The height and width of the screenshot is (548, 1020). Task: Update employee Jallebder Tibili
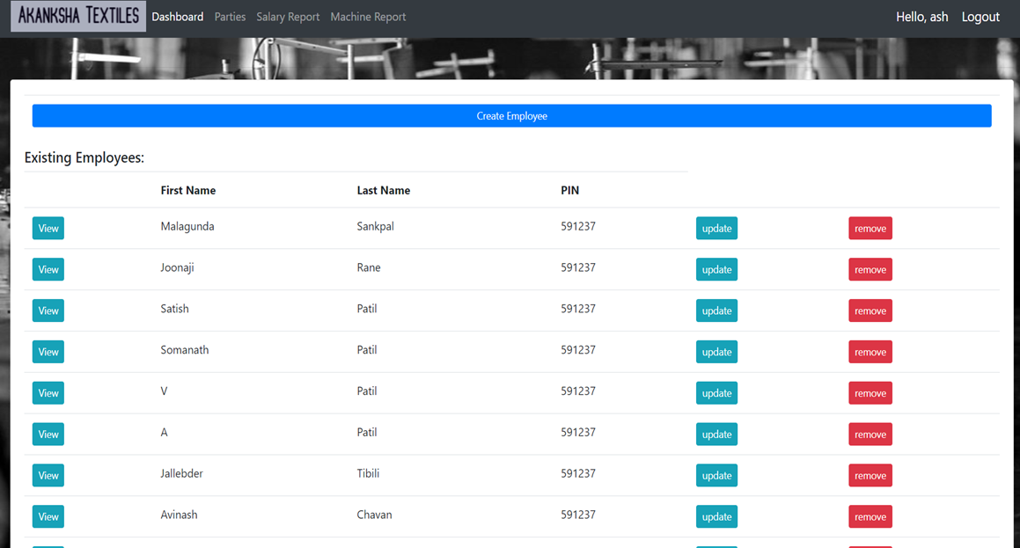[x=716, y=475]
